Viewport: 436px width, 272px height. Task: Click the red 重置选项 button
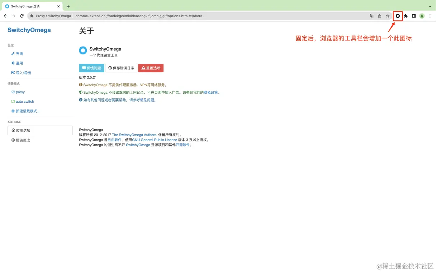pos(151,68)
